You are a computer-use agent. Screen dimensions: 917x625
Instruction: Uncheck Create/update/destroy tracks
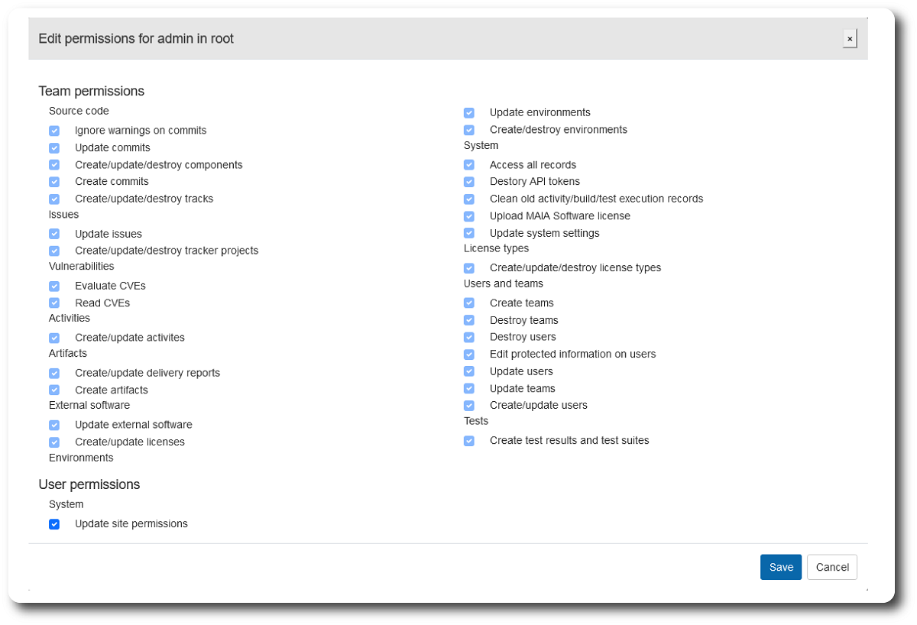point(54,199)
